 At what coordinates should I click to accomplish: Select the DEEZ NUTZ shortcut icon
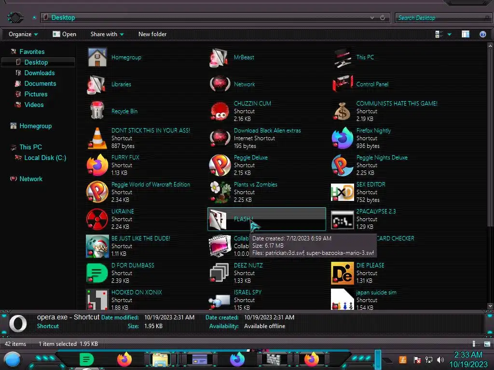pyautogui.click(x=220, y=273)
